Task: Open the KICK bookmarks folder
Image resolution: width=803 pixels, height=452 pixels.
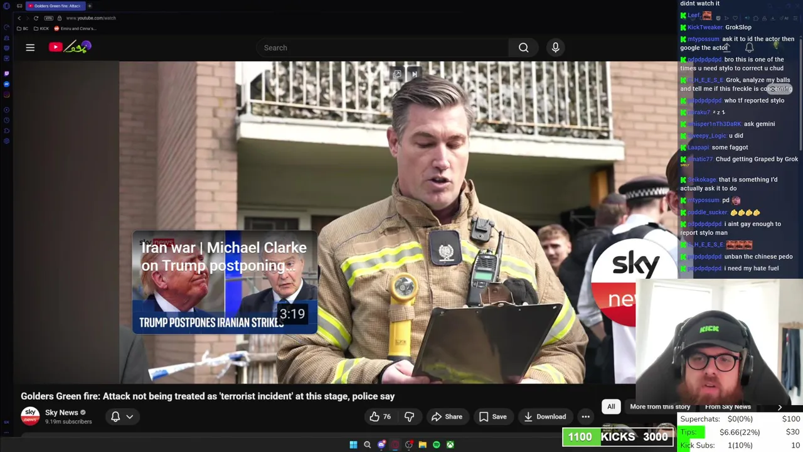Action: [x=41, y=28]
